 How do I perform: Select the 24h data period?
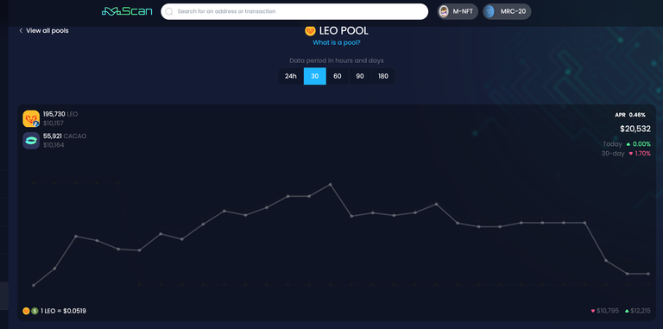[x=290, y=76]
